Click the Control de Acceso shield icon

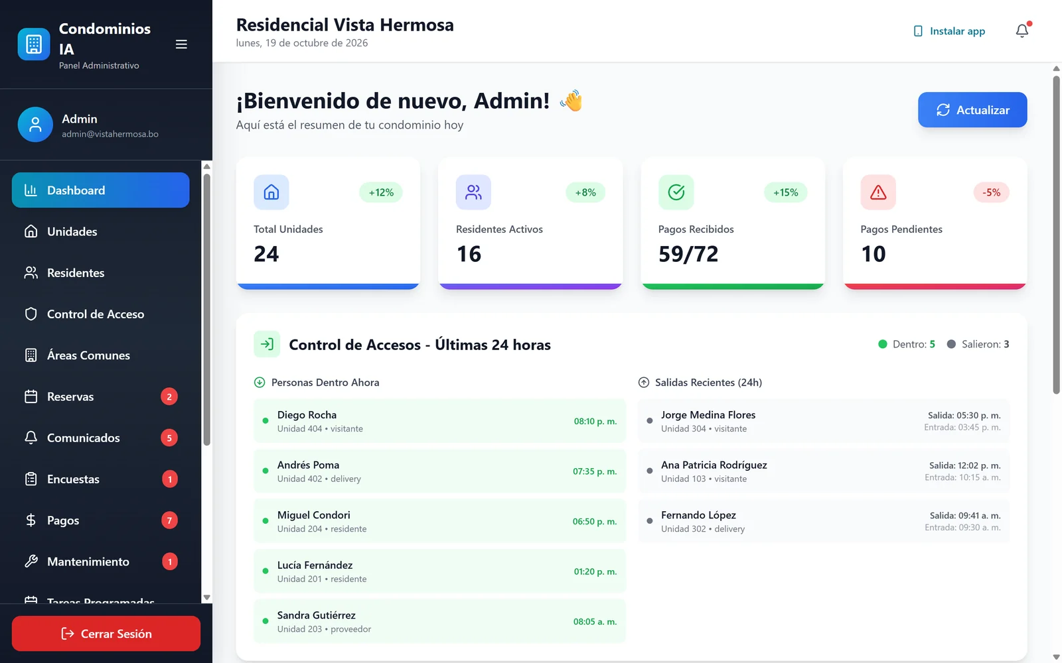pyautogui.click(x=31, y=314)
